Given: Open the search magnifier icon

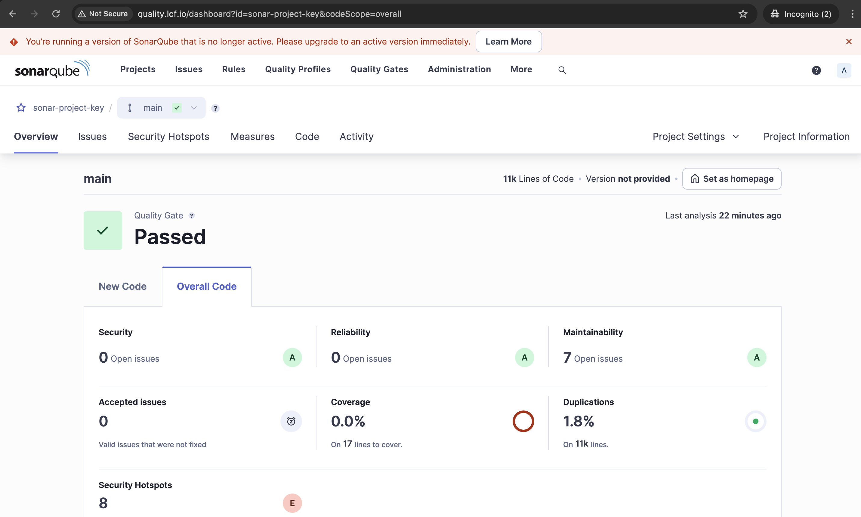Looking at the screenshot, I should 562,70.
